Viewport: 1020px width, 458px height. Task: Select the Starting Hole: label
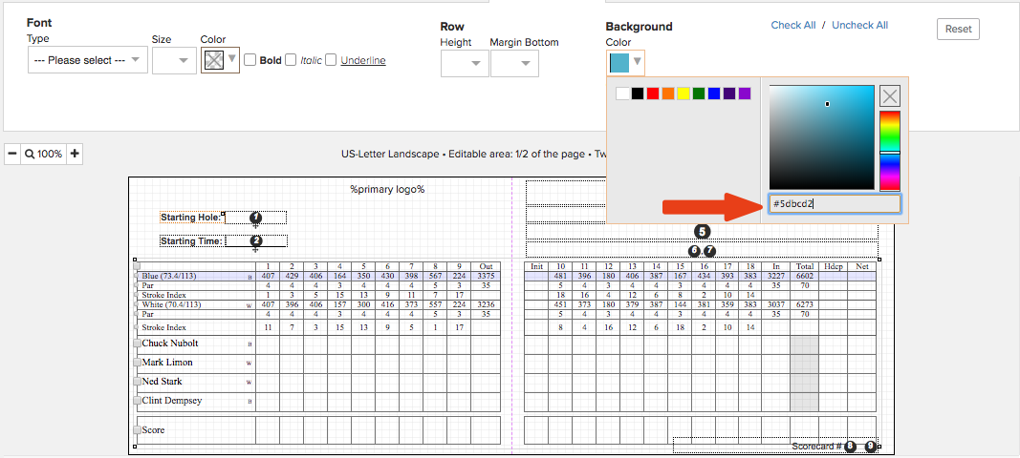pyautogui.click(x=192, y=217)
